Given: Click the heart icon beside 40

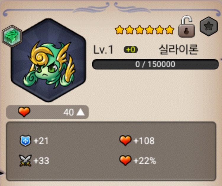Looking at the screenshot, I should click(24, 112).
